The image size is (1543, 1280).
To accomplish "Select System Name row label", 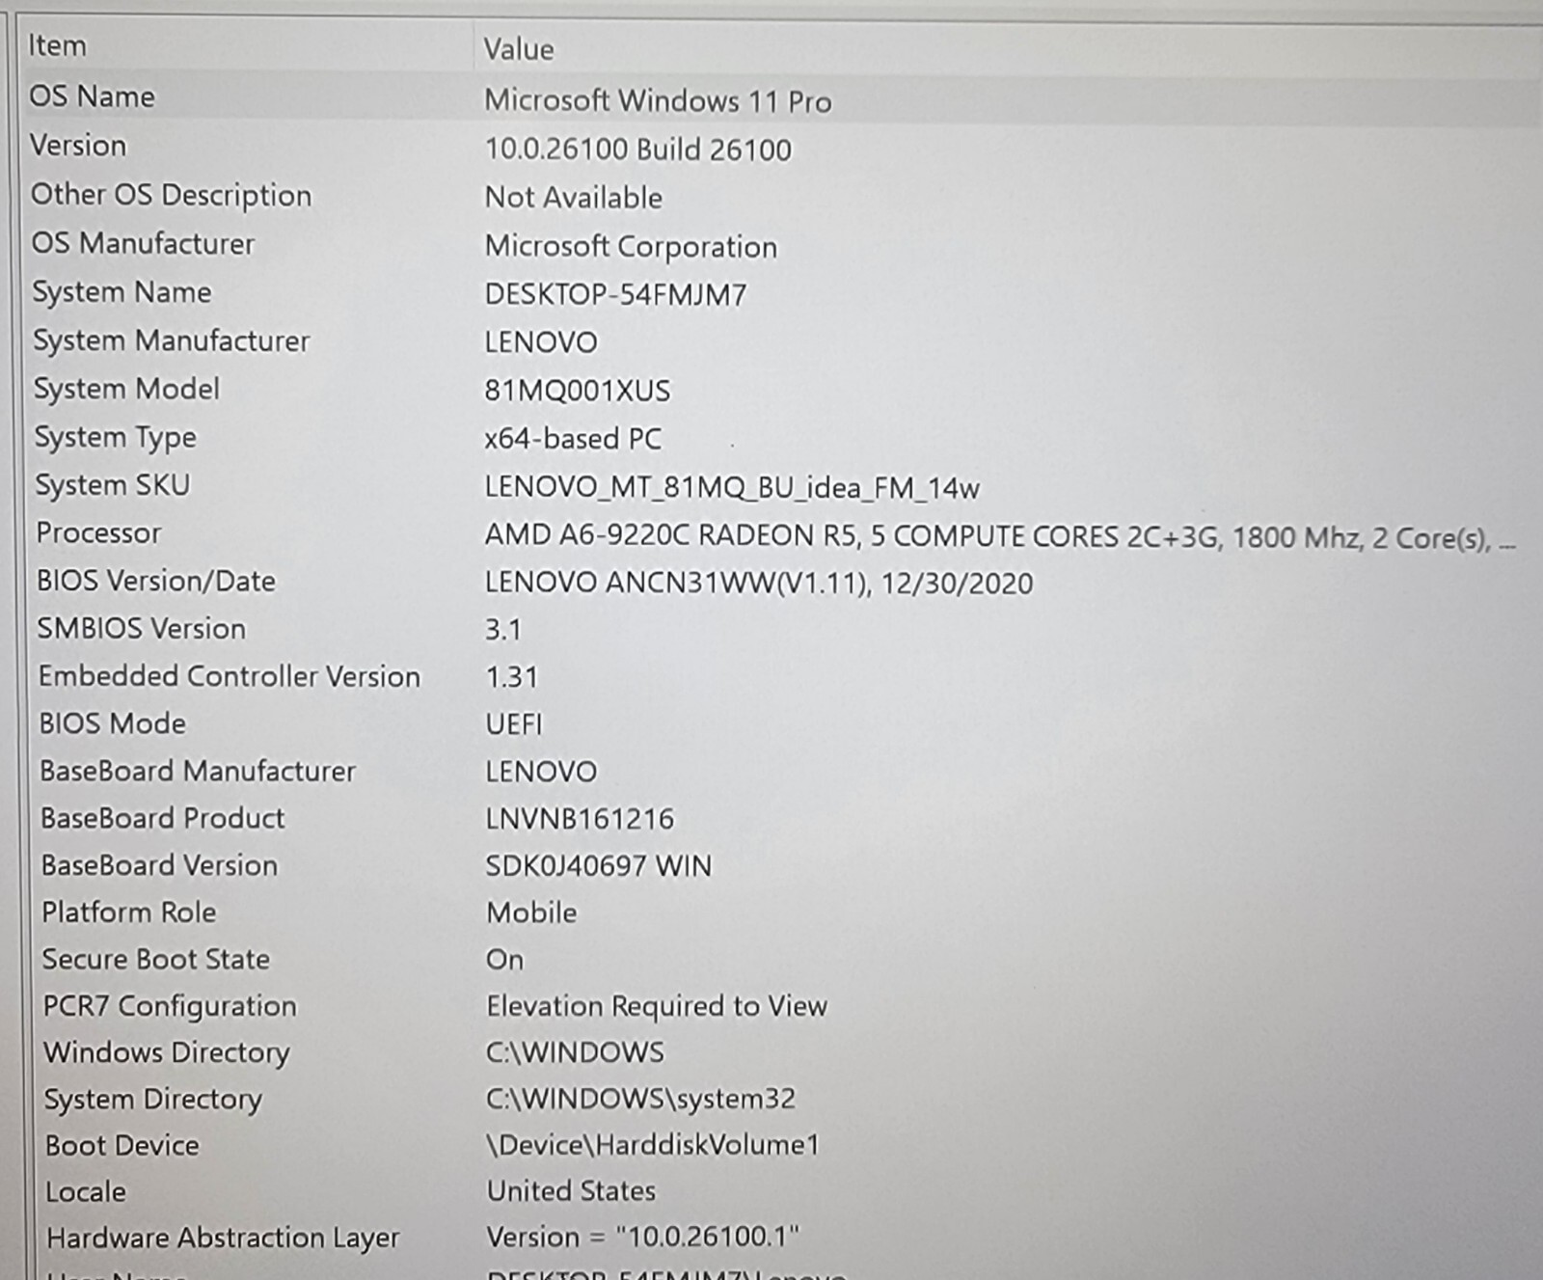I will (122, 291).
